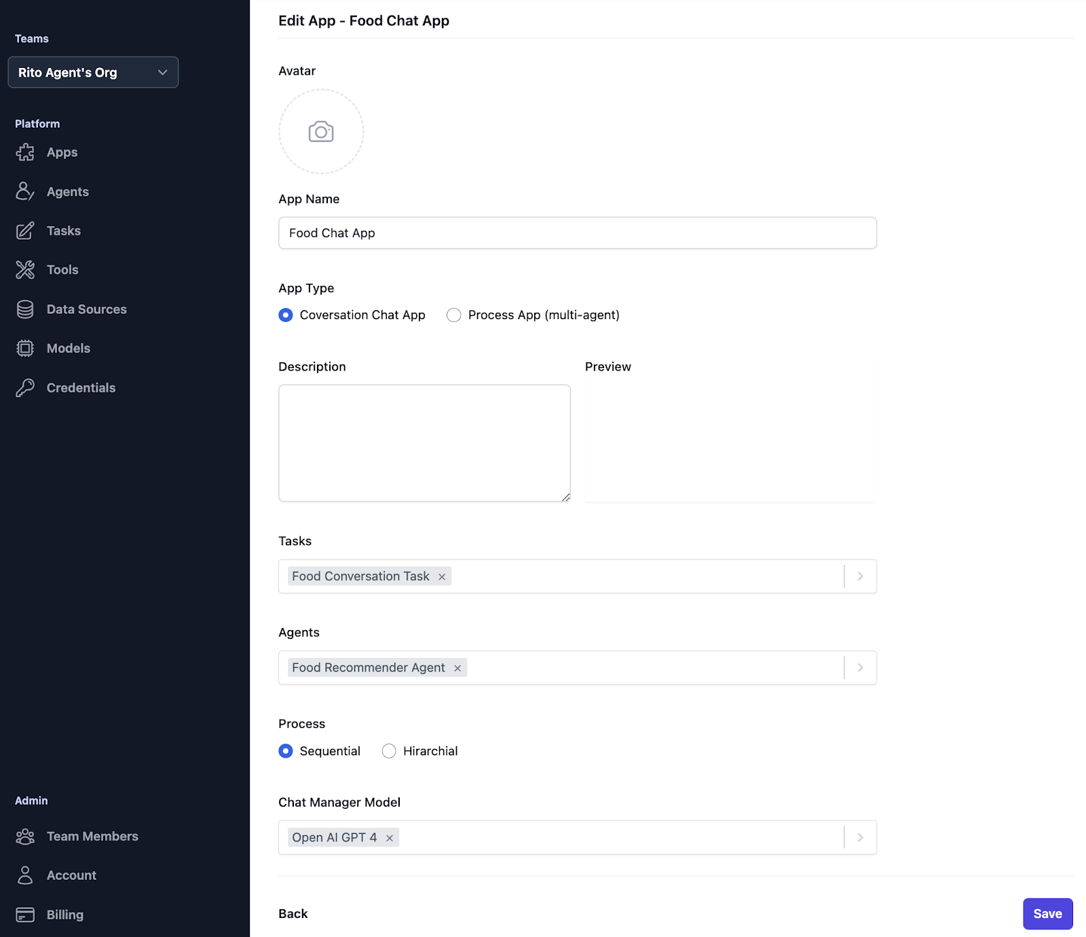Click the Save button
Screen dimensions: 1086x937
point(1047,914)
